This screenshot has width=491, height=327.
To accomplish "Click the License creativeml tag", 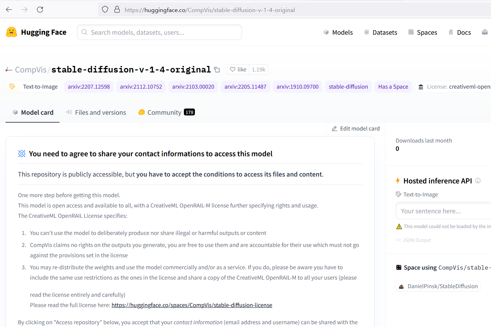I will [x=453, y=87].
